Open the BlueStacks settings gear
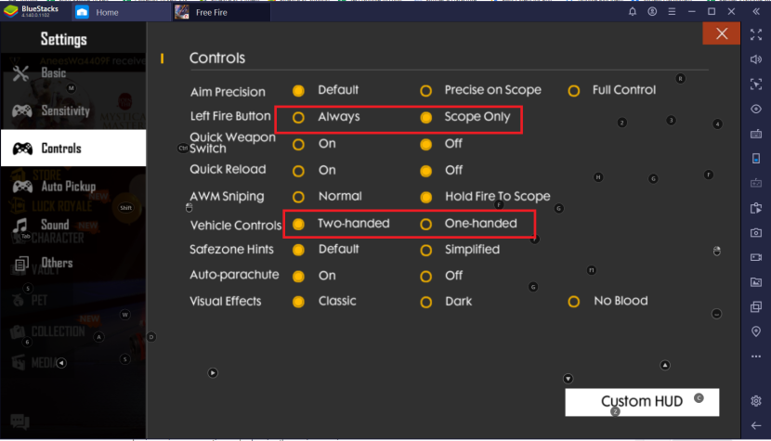Viewport: 771px width, 441px height. pyautogui.click(x=756, y=400)
